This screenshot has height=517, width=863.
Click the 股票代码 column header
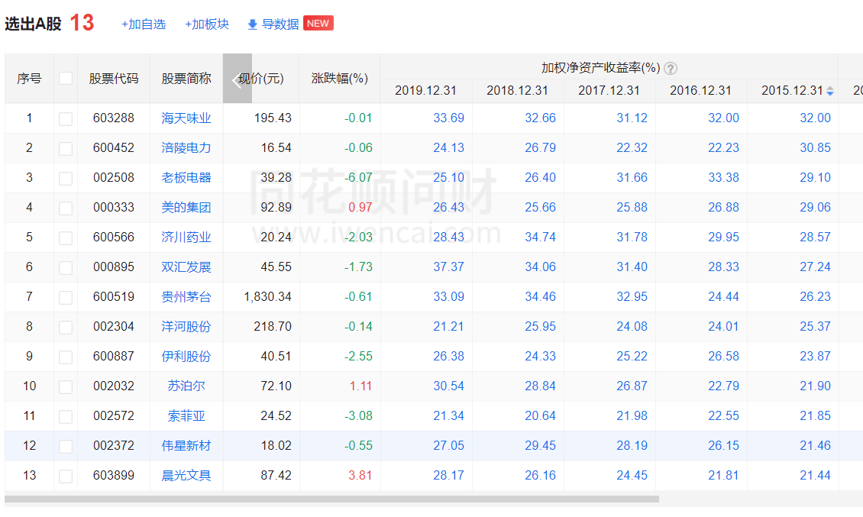pyautogui.click(x=113, y=78)
